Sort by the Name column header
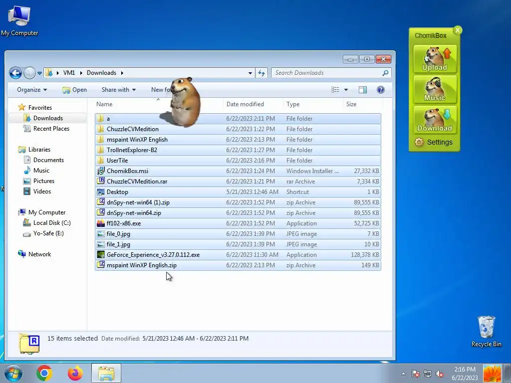This screenshot has height=383, width=511. coord(158,104)
